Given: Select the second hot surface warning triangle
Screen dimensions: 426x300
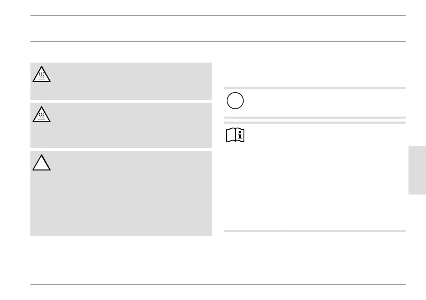Looking at the screenshot, I should pyautogui.click(x=41, y=114).
